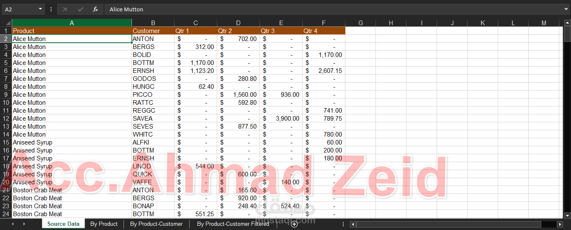The image size is (571, 230).
Task: Select column F header
Action: (x=324, y=23)
